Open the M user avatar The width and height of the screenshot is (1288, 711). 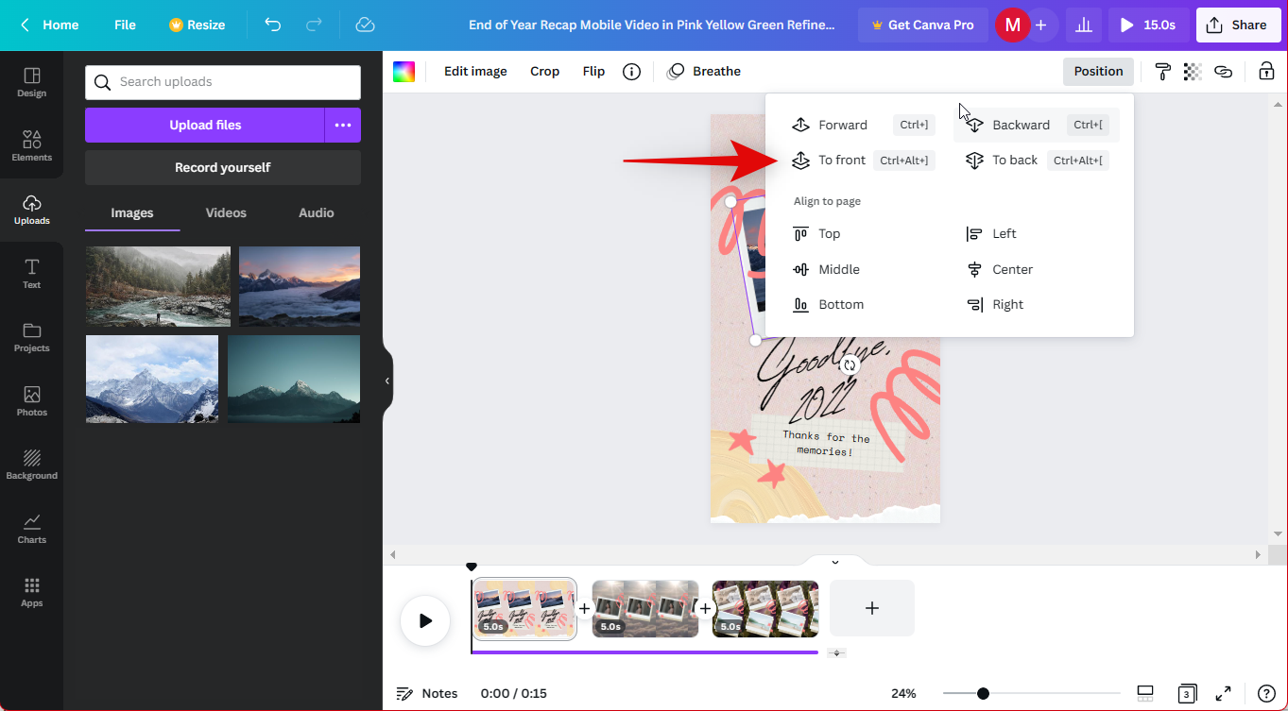1012,25
